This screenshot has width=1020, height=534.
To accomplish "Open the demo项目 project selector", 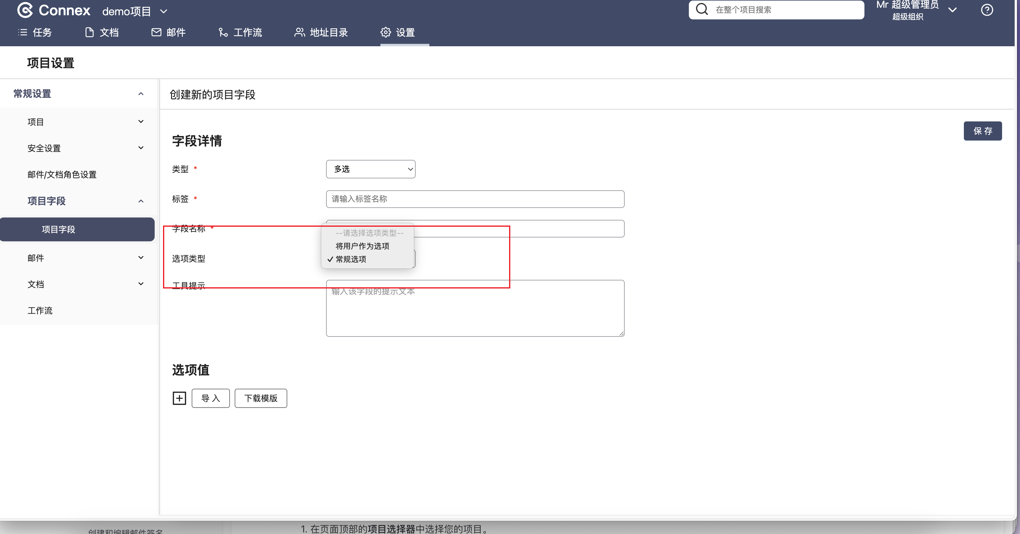I will pyautogui.click(x=135, y=11).
